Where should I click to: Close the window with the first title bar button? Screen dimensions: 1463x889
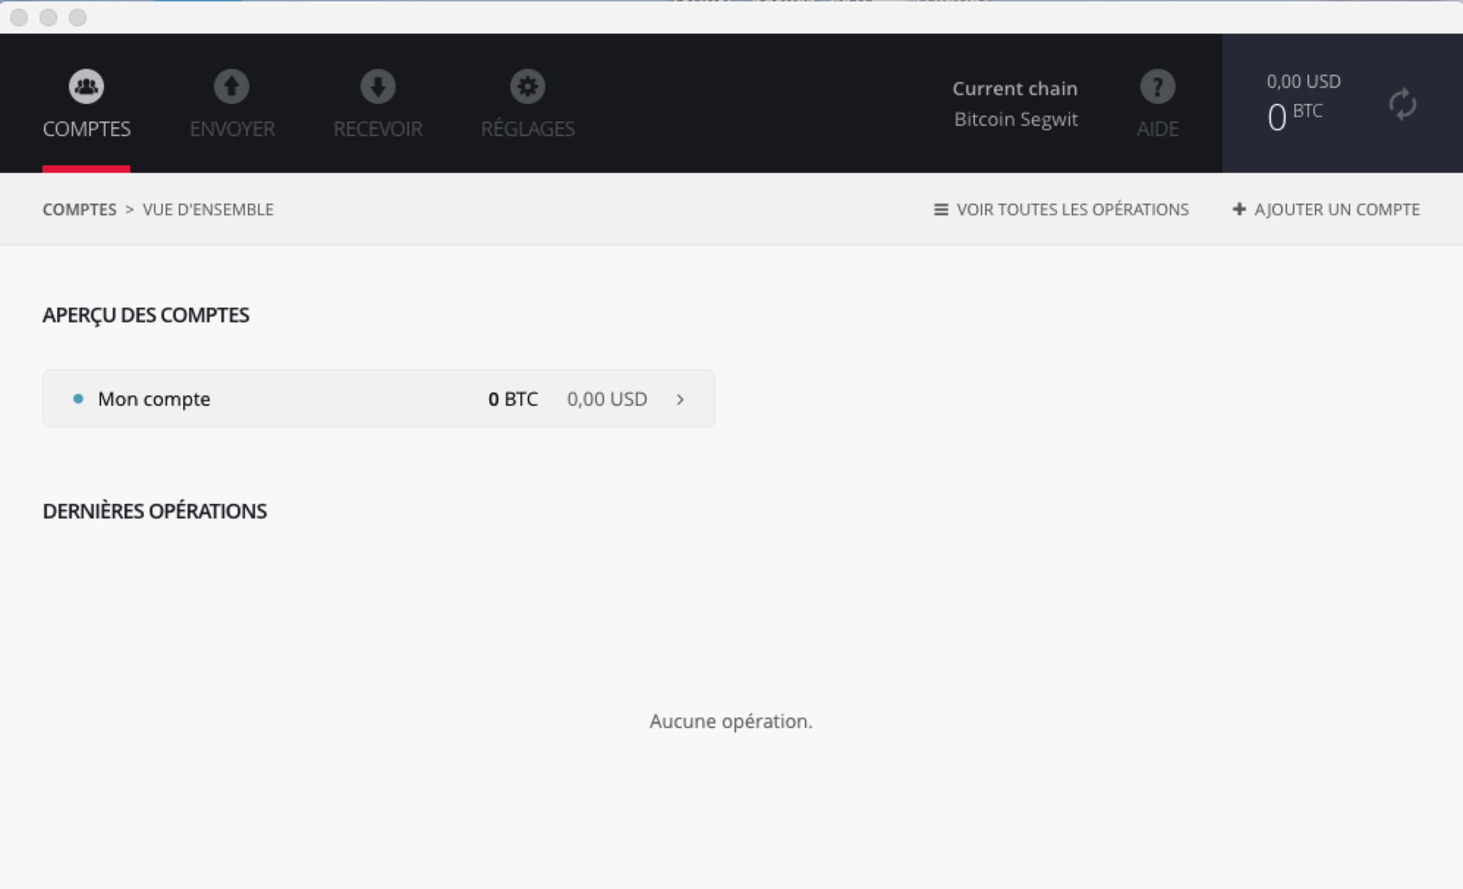pos(19,18)
